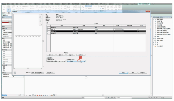This screenshot has height=101, width=174.
Task: Click the detail level icon in view bar
Action: [33, 95]
